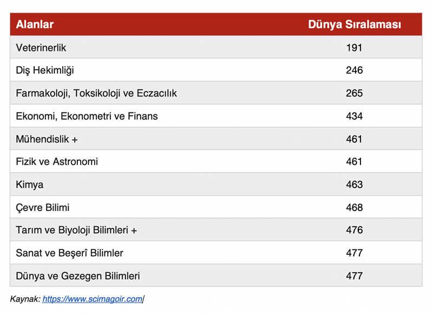This screenshot has height=314, width=433.
Task: Select Tarım ve Biyoloji Bilimleri + cell
Action: (76, 230)
